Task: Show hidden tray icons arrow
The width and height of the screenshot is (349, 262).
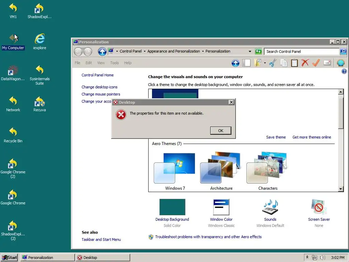Action: [307, 257]
